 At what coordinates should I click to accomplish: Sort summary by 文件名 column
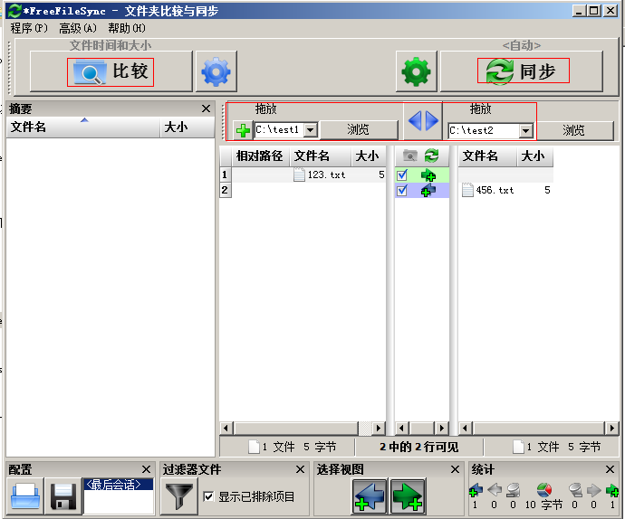(x=83, y=127)
